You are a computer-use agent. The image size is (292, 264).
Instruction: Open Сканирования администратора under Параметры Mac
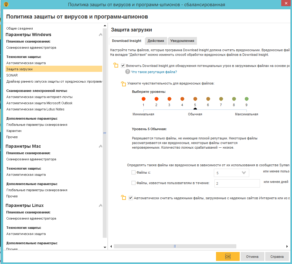tap(31, 159)
